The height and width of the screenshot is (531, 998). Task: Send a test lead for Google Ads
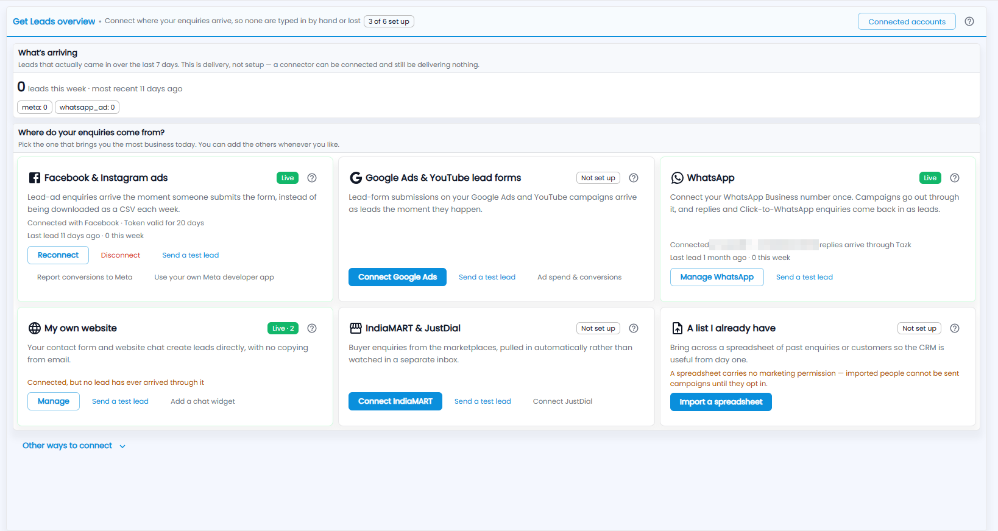pyautogui.click(x=487, y=277)
